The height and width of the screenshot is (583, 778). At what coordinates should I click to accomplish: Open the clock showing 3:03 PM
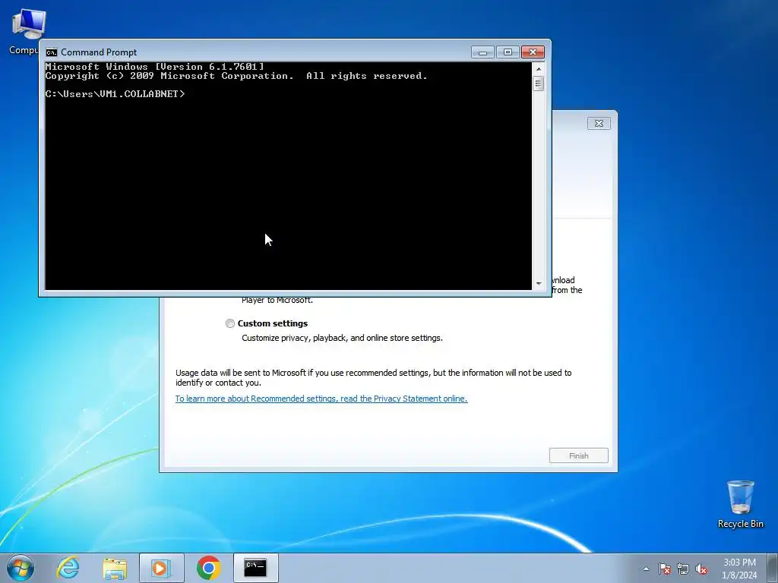(x=739, y=568)
